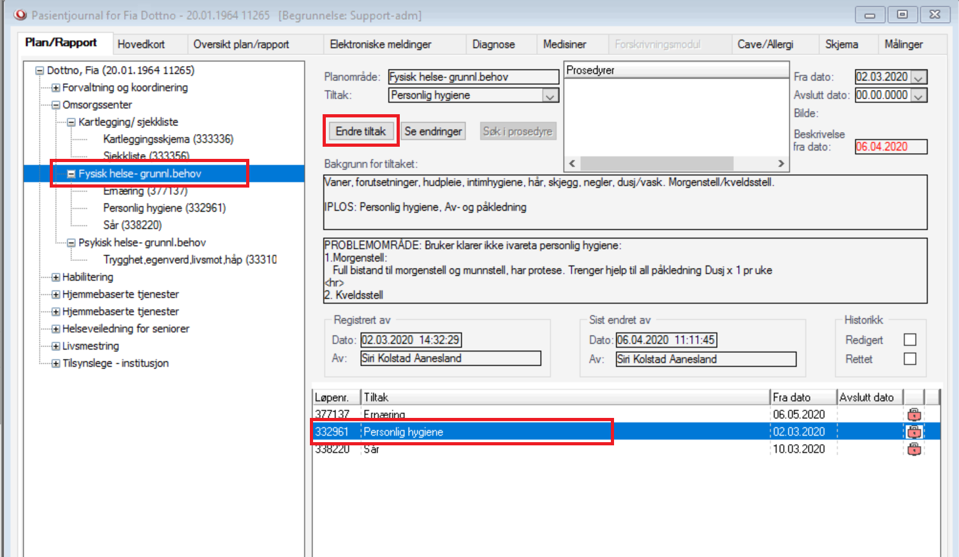Collapse the Omsorgssenter node
The image size is (959, 557).
point(55,105)
